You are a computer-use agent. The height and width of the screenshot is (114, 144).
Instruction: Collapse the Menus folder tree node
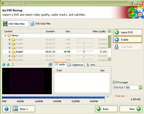5,35
